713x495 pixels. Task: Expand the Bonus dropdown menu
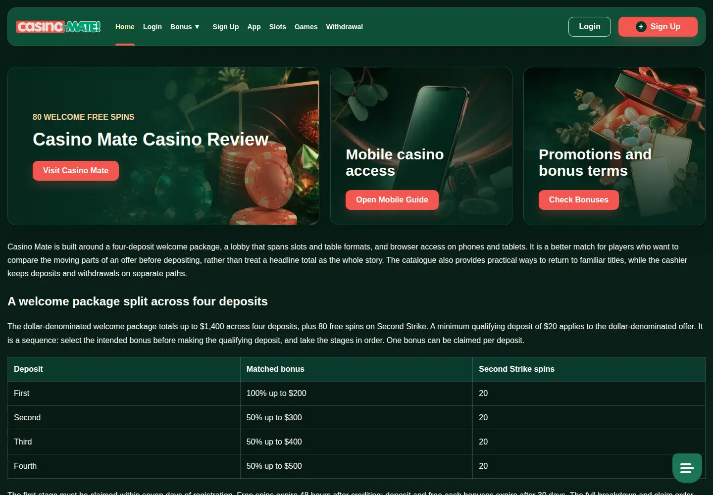(x=185, y=27)
